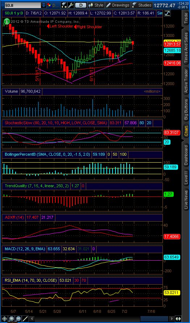Image resolution: width=190 pixels, height=323 pixels.
Task: Open the Live News side tab
Action: click(186, 200)
